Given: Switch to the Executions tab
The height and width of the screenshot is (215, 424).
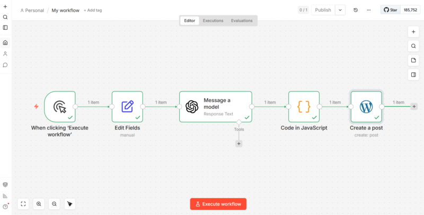Looking at the screenshot, I should coord(213,21).
